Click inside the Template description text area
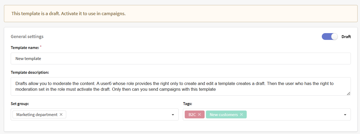This screenshot has width=360, height=134. point(181,87)
